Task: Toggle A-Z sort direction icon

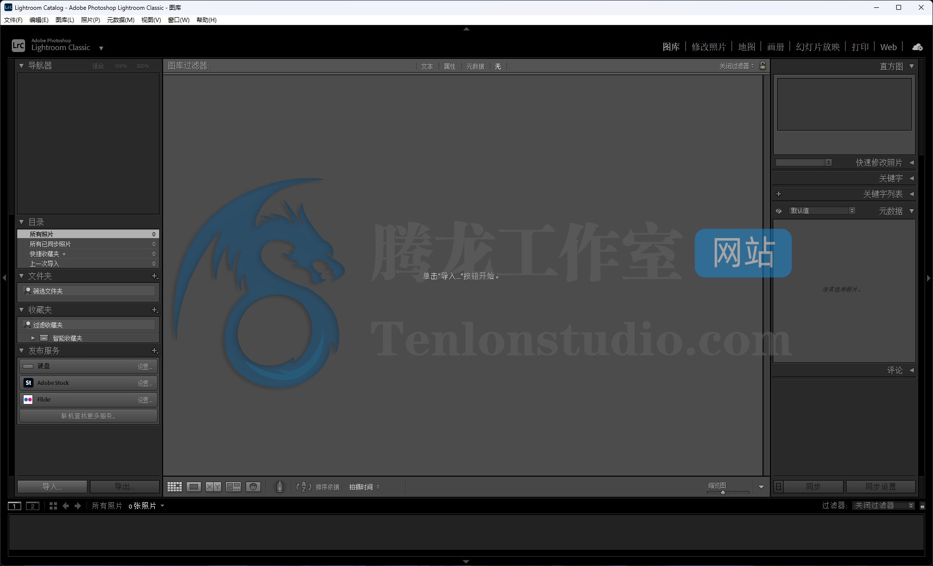Action: click(304, 487)
